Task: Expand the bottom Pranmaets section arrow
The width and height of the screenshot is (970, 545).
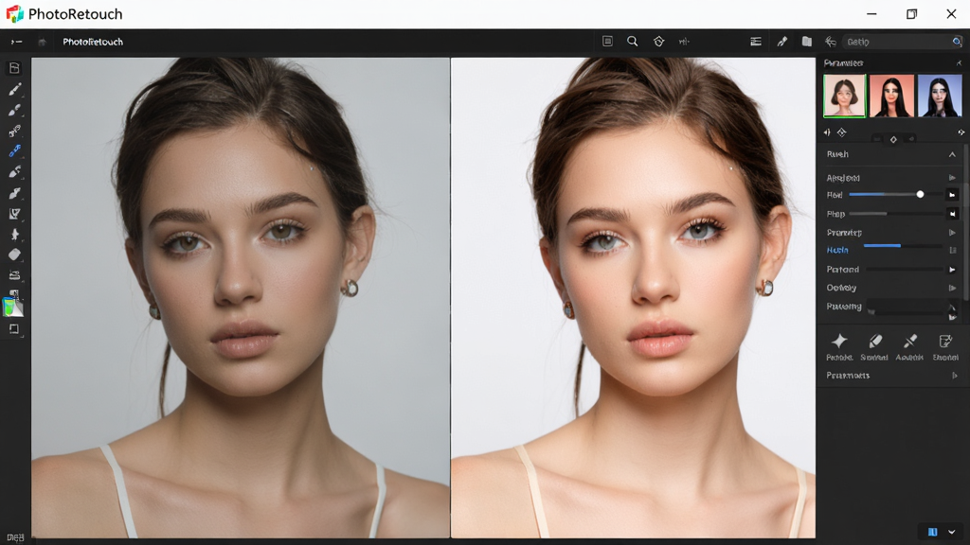Action: click(955, 376)
